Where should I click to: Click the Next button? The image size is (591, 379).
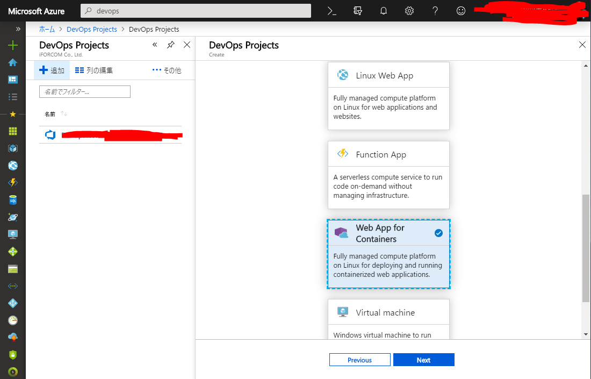[424, 360]
